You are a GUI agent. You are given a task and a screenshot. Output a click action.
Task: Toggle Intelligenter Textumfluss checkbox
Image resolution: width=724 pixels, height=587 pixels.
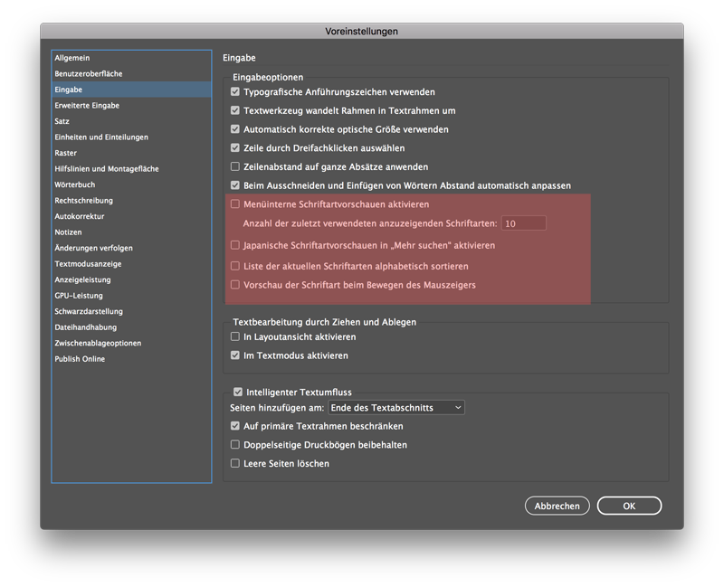click(x=238, y=392)
